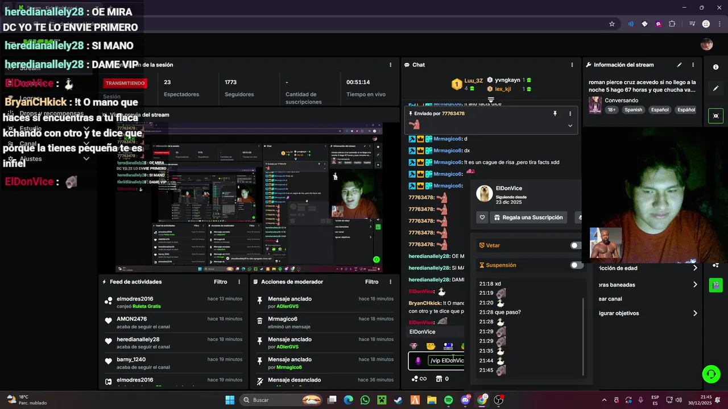Screen dimensions: 728x409
Task: Click the heart icon on the ElDonVice card
Action: click(x=482, y=218)
